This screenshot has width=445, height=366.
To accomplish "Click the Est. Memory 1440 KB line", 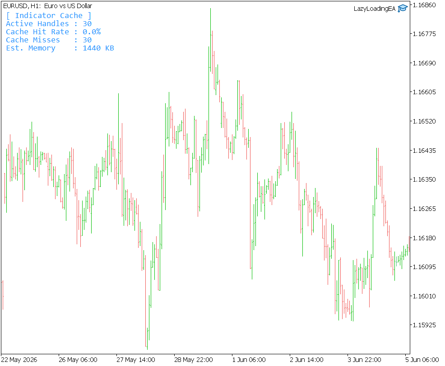I will pyautogui.click(x=60, y=48).
